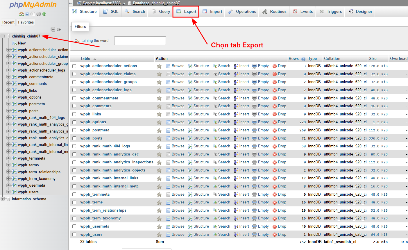408x250 pixels.
Task: Click the collapse sidebar arrow at top left of main panel
Action: [x=71, y=3]
